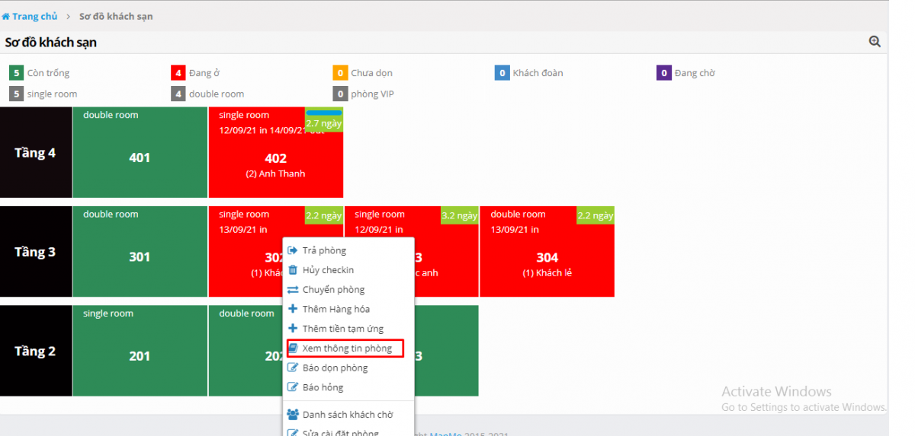Click the Trả phòng checkout icon
Image resolution: width=915 pixels, height=436 pixels.
click(x=292, y=250)
